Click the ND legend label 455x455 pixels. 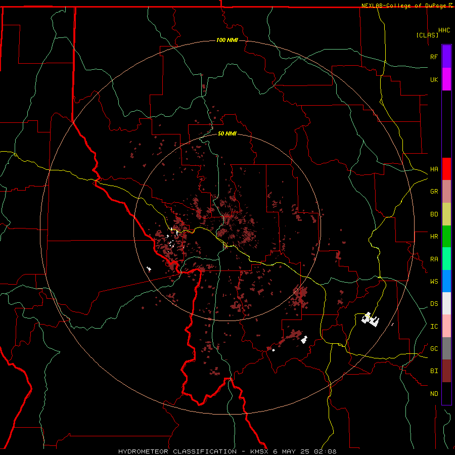(x=434, y=394)
